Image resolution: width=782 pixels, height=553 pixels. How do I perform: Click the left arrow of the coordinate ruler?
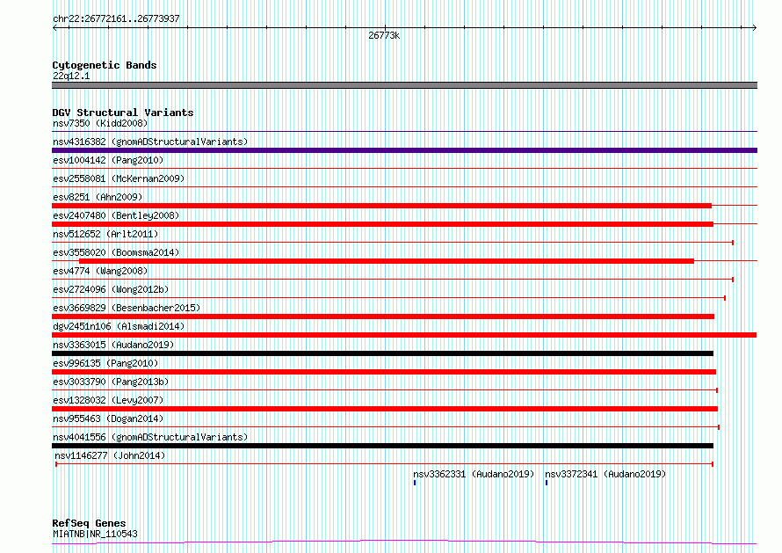(x=54, y=28)
